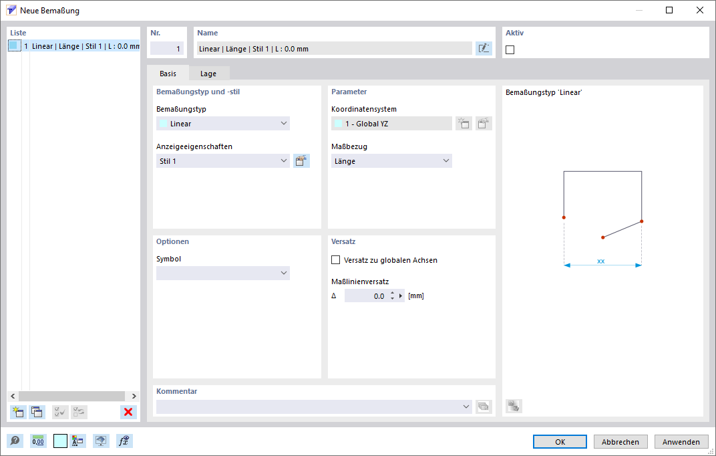716x456 pixels.
Task: Click the new dimension icon below the list
Action: [18, 412]
